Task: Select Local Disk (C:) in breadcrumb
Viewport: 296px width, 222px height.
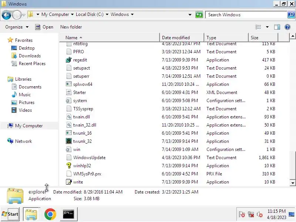Action: (90, 14)
